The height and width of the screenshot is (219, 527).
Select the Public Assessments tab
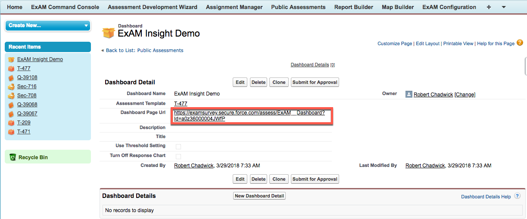tap(298, 7)
